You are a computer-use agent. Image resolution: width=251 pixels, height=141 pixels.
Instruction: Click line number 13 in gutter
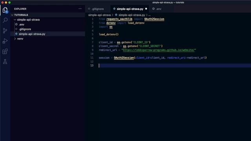click(92, 65)
